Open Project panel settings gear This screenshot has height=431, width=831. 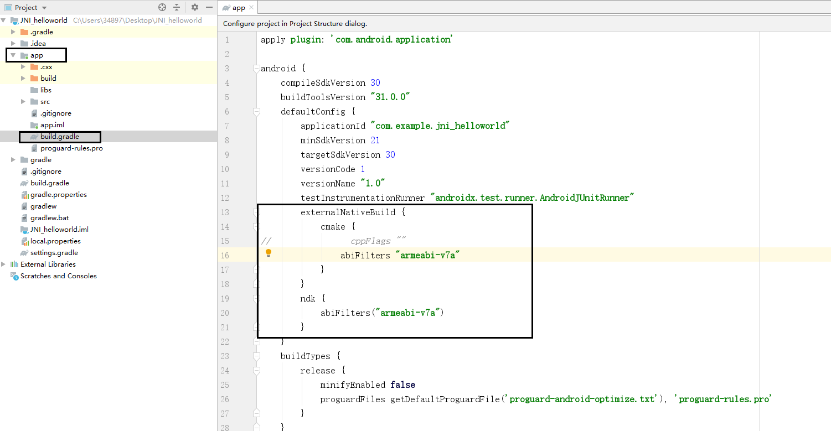pos(195,7)
